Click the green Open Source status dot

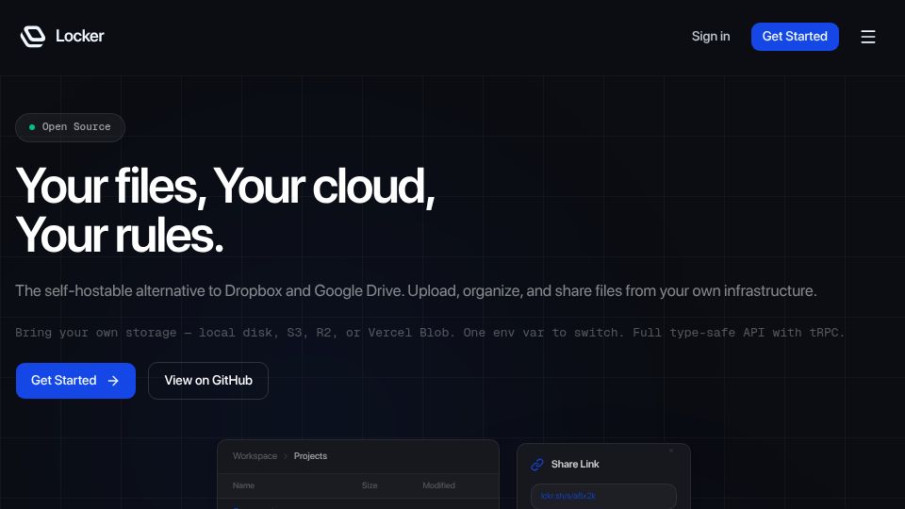pyautogui.click(x=32, y=127)
